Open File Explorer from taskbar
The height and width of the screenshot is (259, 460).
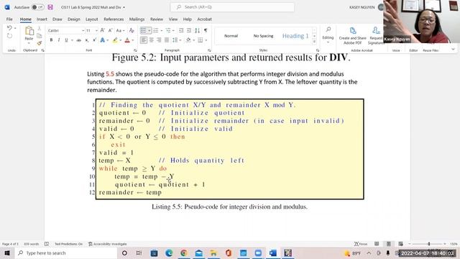[x=213, y=253]
